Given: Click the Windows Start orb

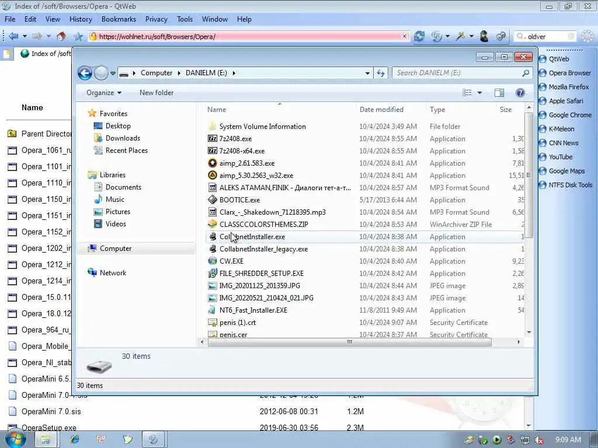Looking at the screenshot, I should (x=15, y=439).
